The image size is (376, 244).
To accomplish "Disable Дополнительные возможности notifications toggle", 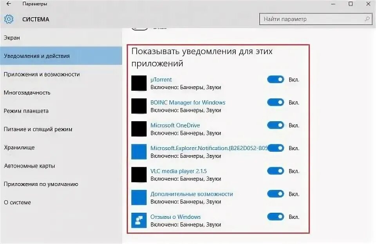I will click(275, 194).
